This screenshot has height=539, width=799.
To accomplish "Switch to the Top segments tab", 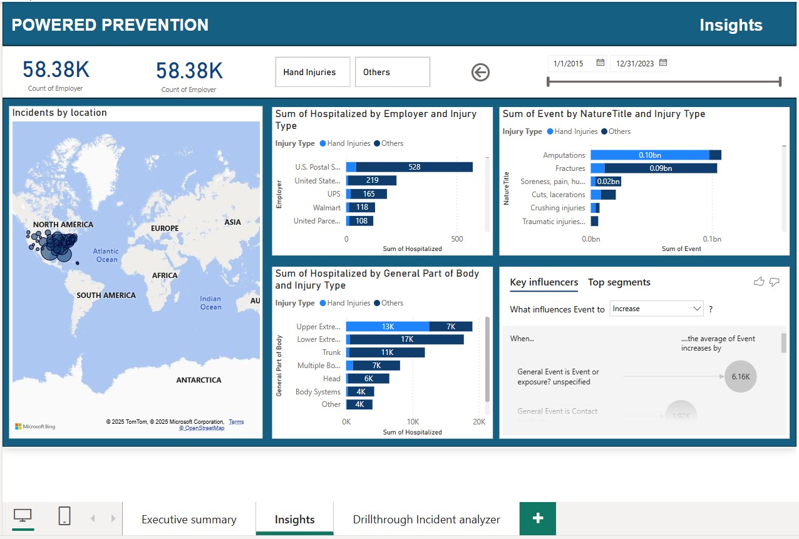I will [619, 282].
